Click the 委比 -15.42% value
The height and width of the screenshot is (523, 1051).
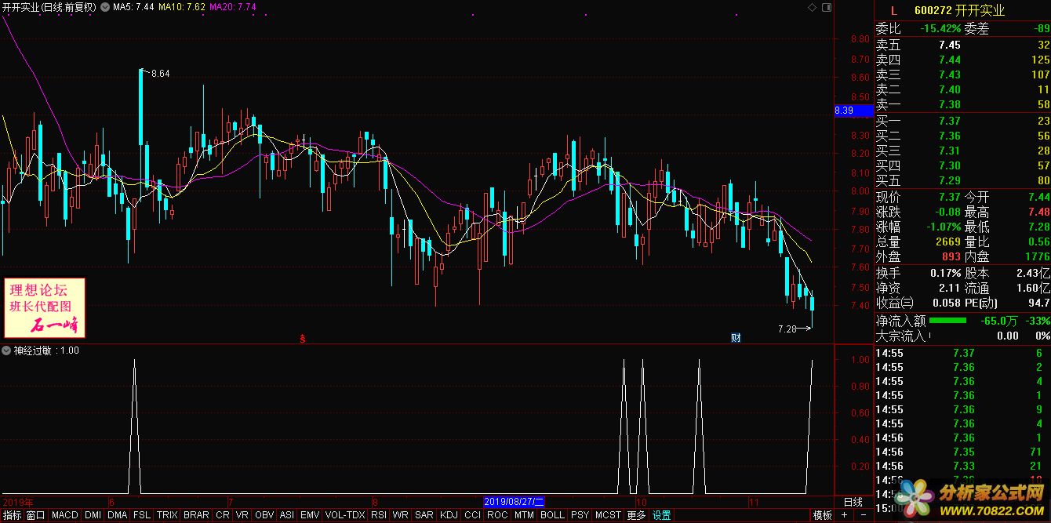pos(940,29)
